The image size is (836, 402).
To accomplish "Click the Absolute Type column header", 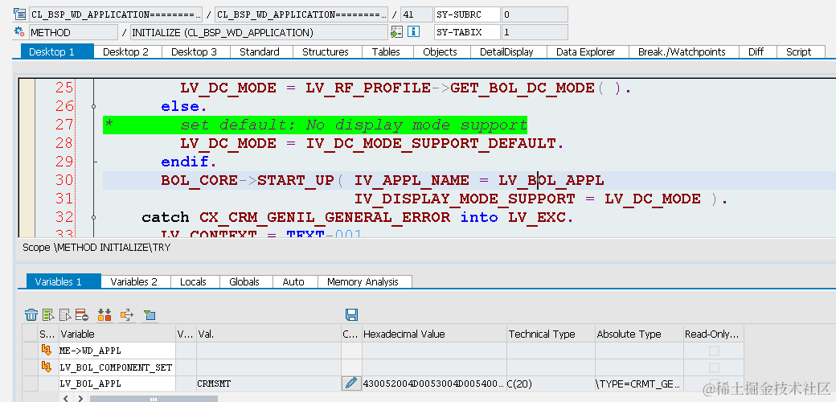I will coord(639,334).
